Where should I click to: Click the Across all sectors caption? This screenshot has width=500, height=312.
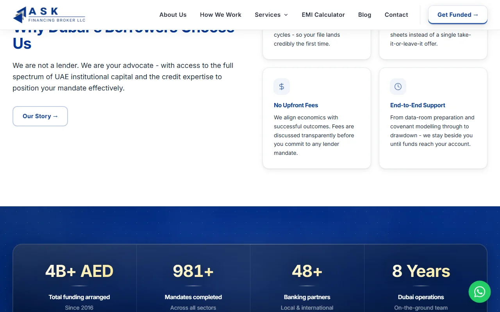[193, 308]
